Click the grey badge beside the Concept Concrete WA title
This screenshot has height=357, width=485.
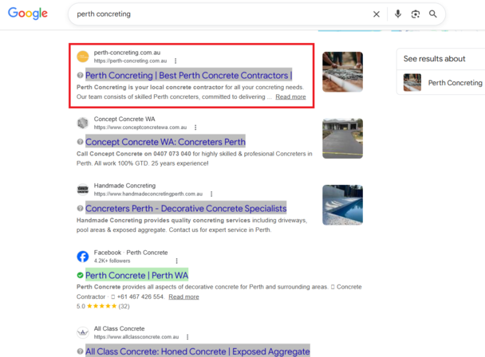[80, 142]
